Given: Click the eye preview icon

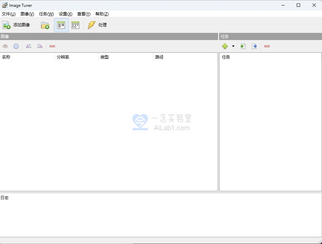Looking at the screenshot, I should [x=5, y=46].
